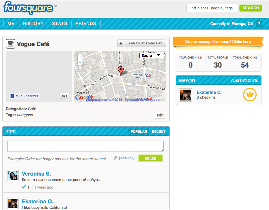Click '3 checkins' under mayor
Screen dimensions: 269x210
pos(206,97)
